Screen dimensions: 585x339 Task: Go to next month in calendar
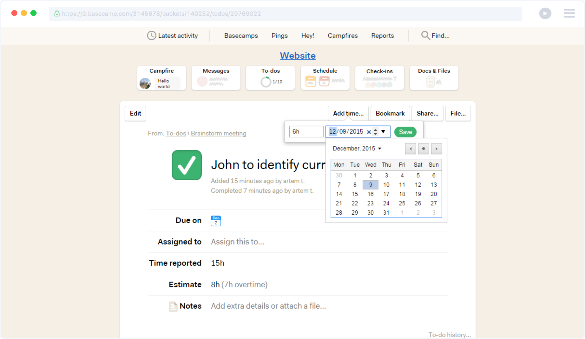point(436,149)
